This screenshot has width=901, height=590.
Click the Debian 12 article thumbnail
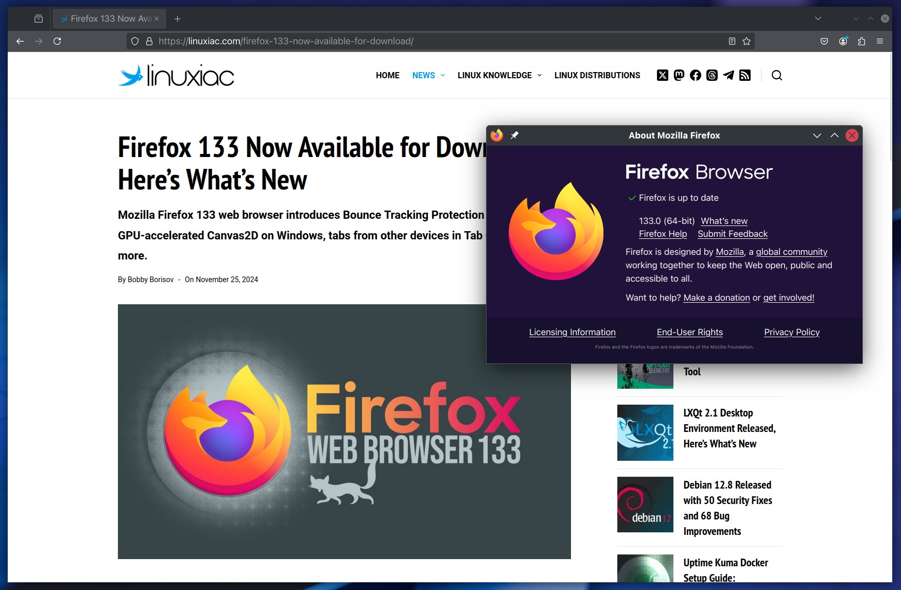tap(645, 505)
